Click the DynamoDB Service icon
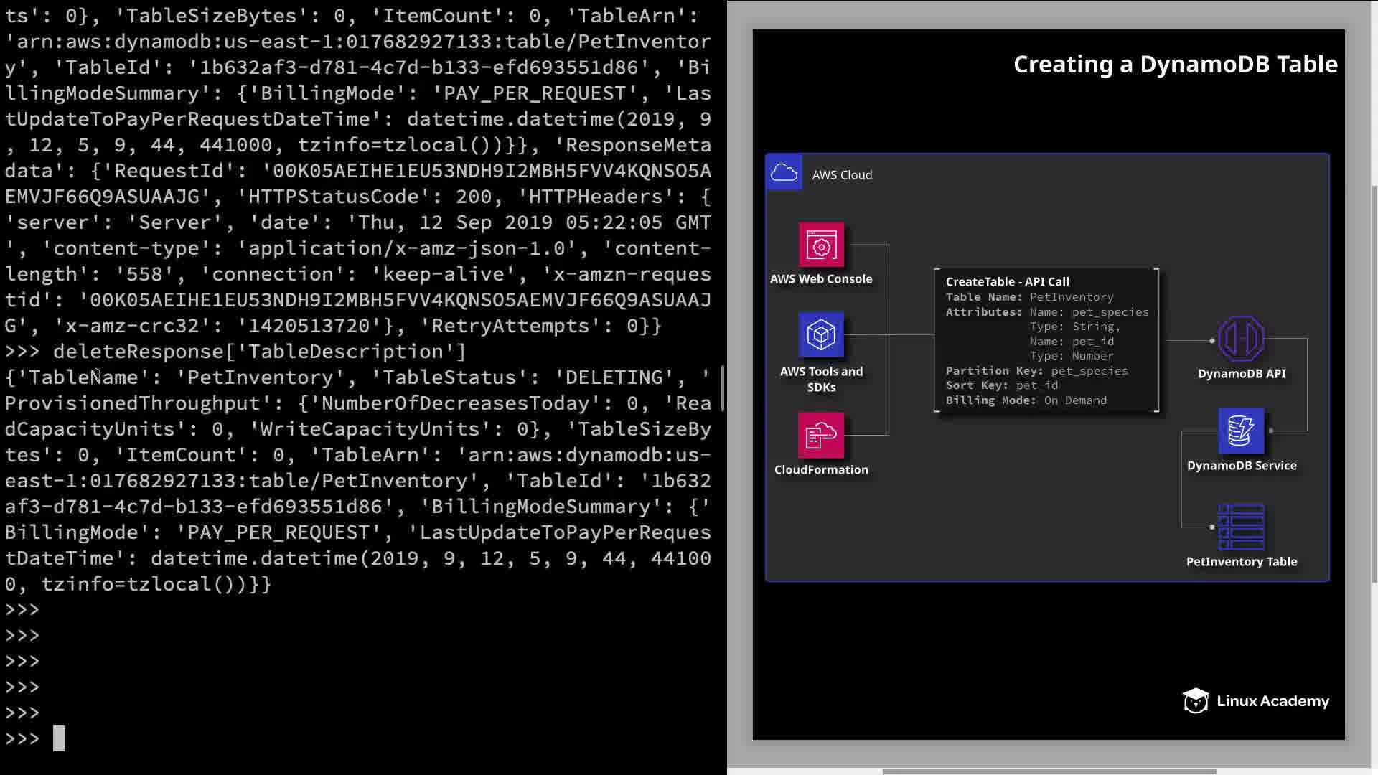Image resolution: width=1378 pixels, height=775 pixels. tap(1241, 431)
